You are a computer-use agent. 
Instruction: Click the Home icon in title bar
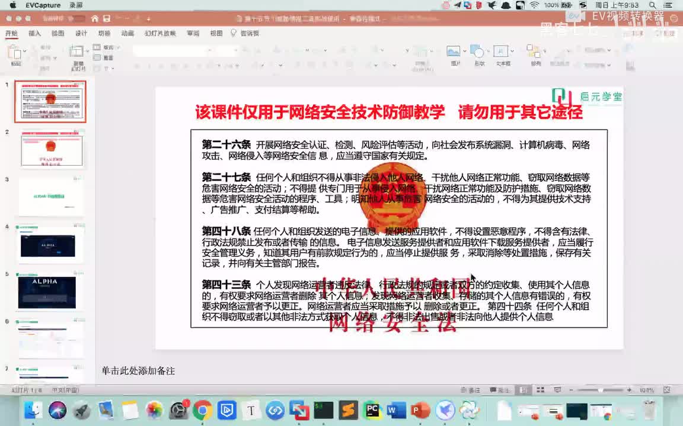pyautogui.click(x=94, y=19)
